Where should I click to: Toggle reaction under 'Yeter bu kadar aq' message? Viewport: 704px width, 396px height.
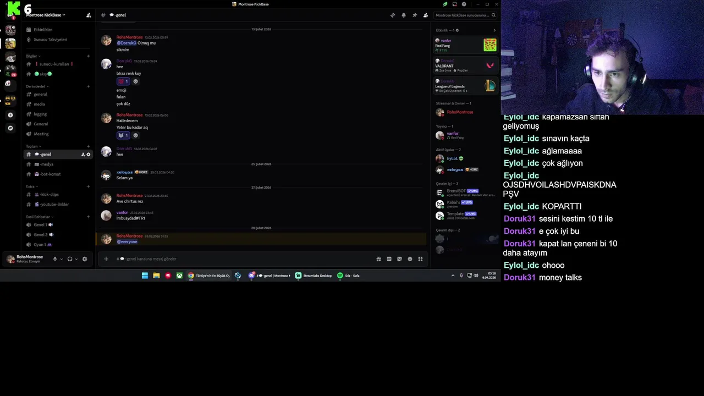tap(123, 135)
